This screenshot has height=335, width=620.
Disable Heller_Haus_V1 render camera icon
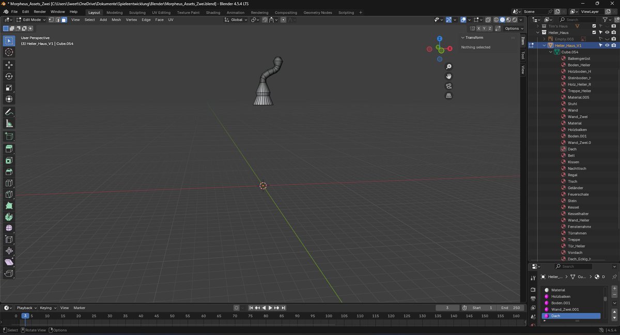click(613, 45)
